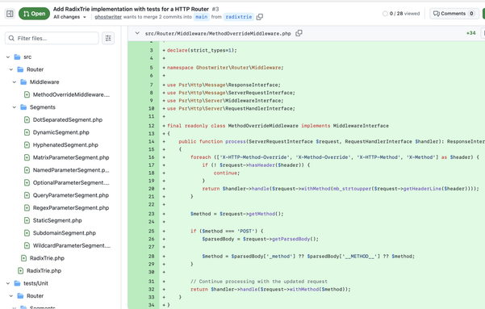The height and width of the screenshot is (309, 485).
Task: Click the public function process line
Action: coord(332,142)
